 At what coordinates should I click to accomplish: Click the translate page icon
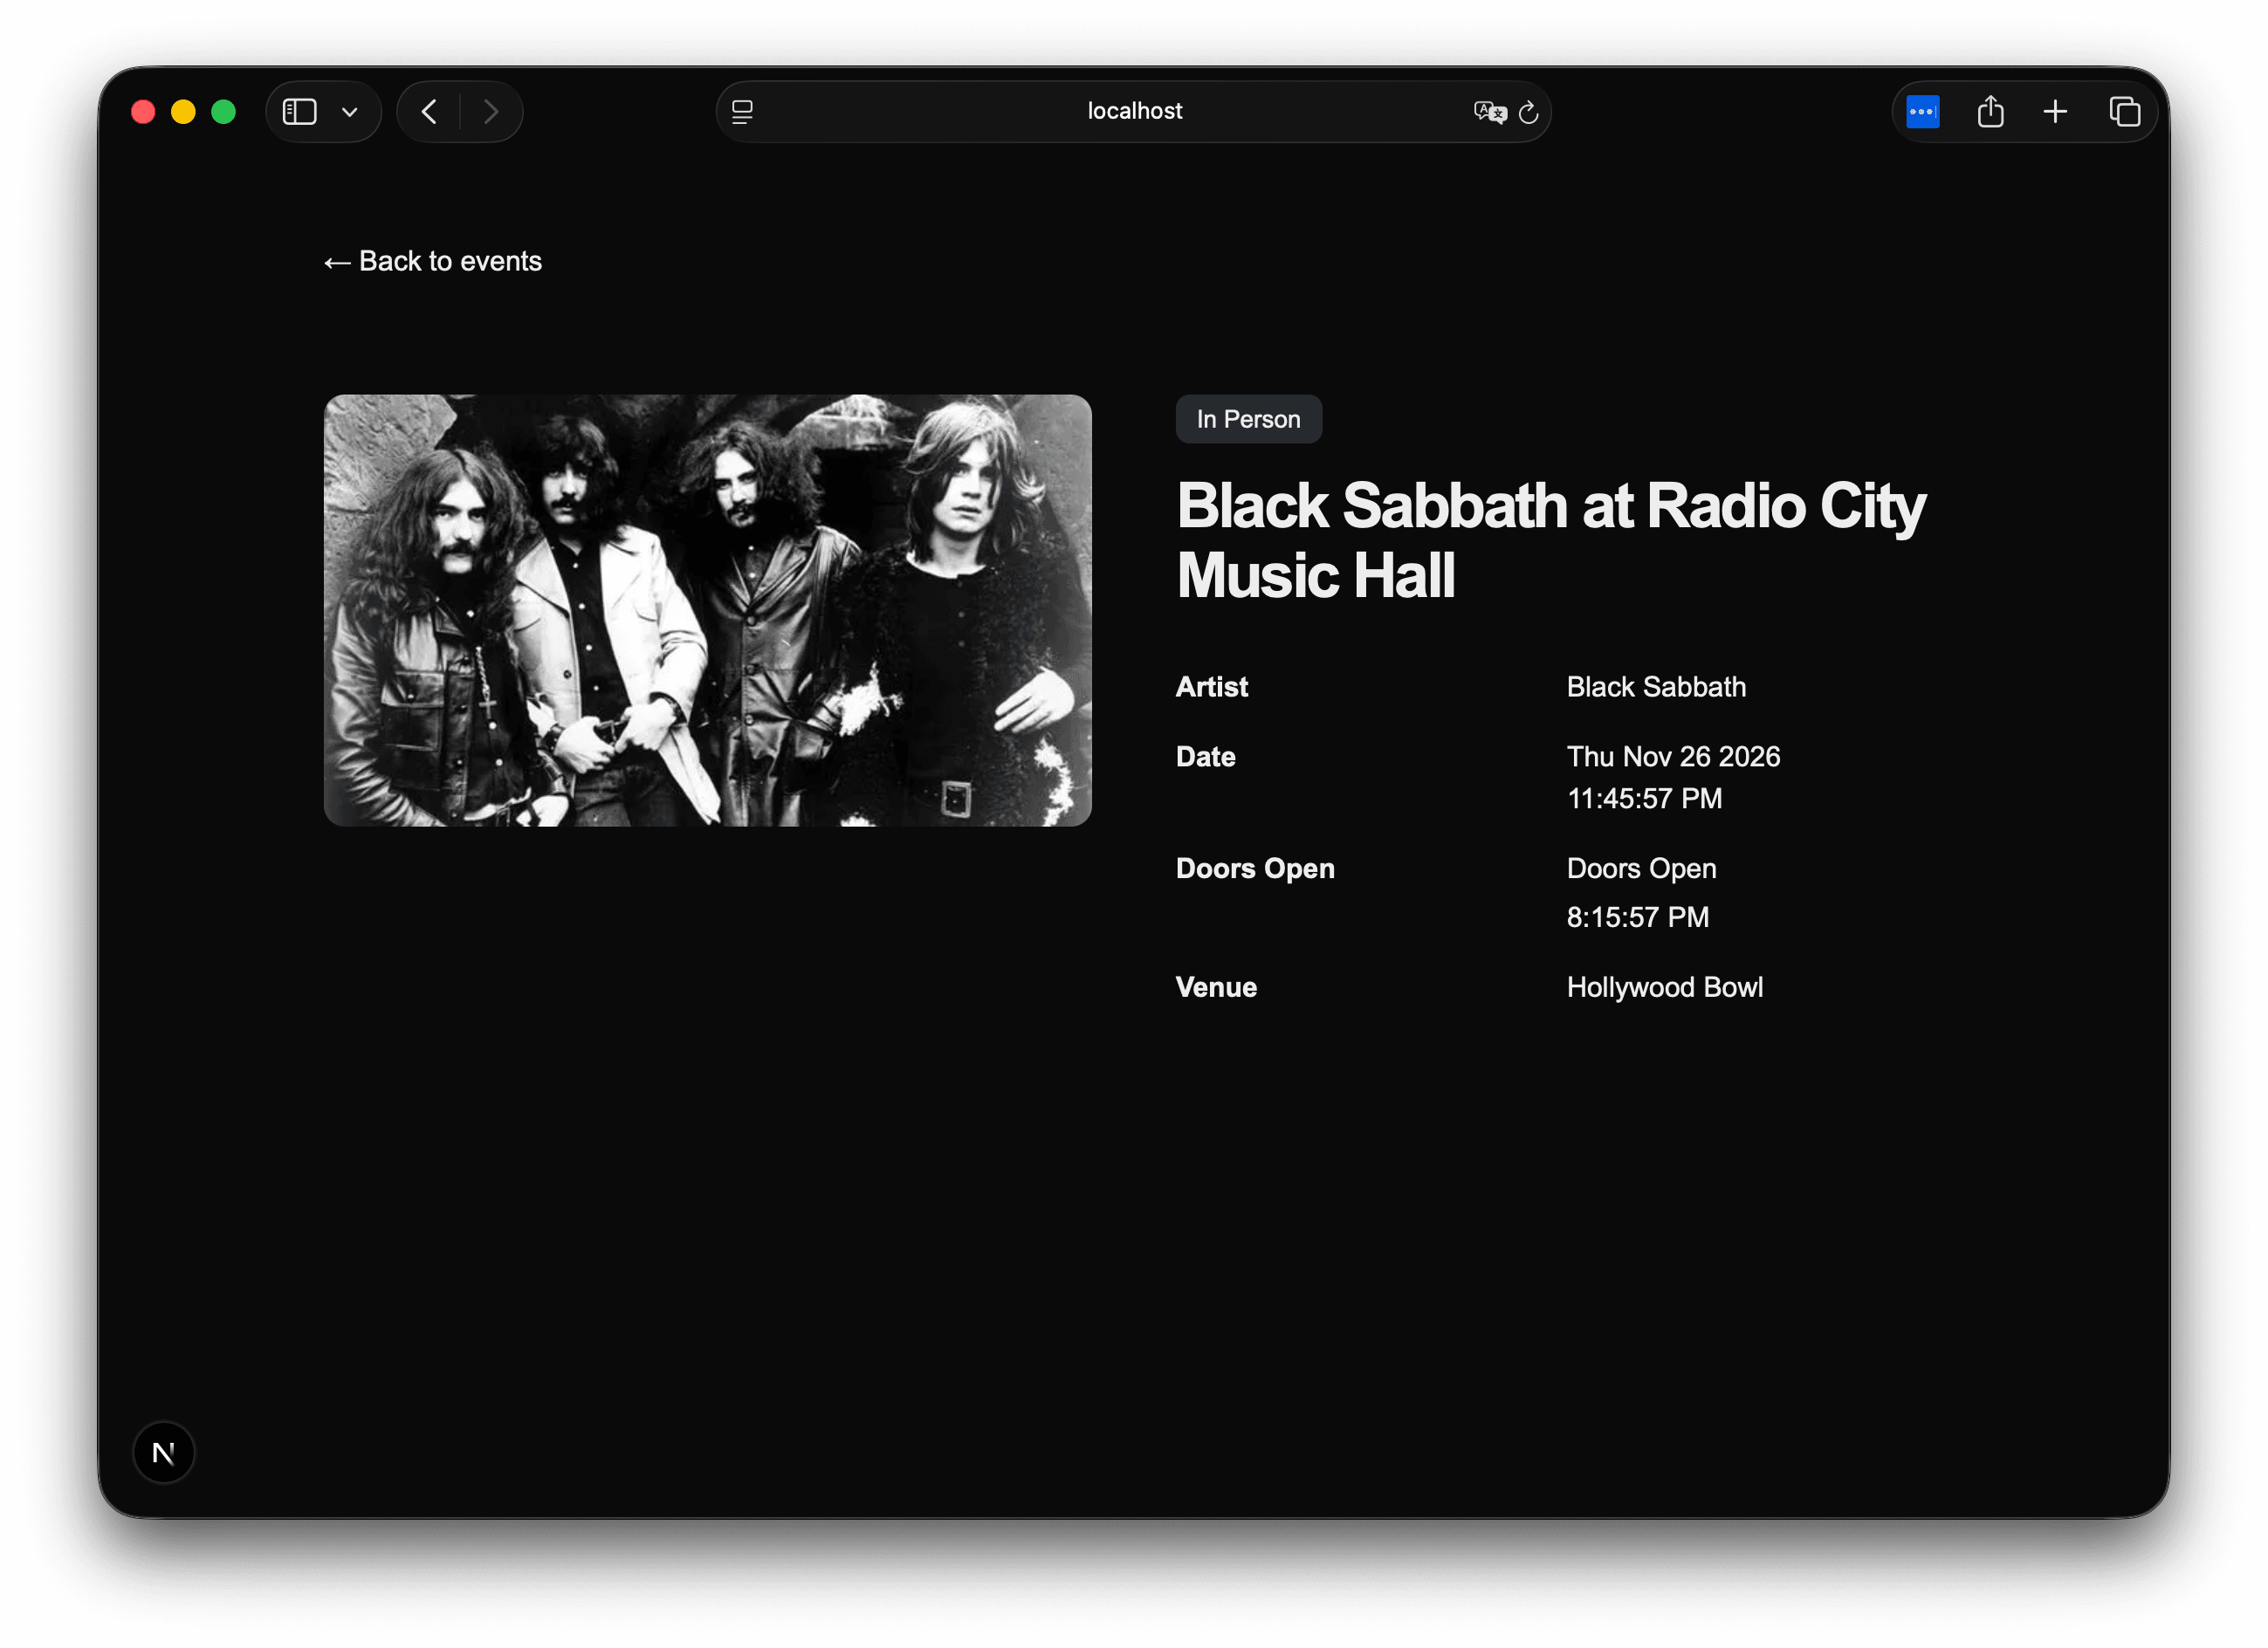pyautogui.click(x=1488, y=112)
